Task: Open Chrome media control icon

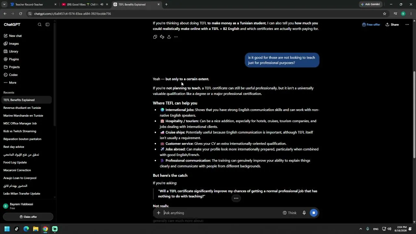Action: pyautogui.click(x=395, y=14)
